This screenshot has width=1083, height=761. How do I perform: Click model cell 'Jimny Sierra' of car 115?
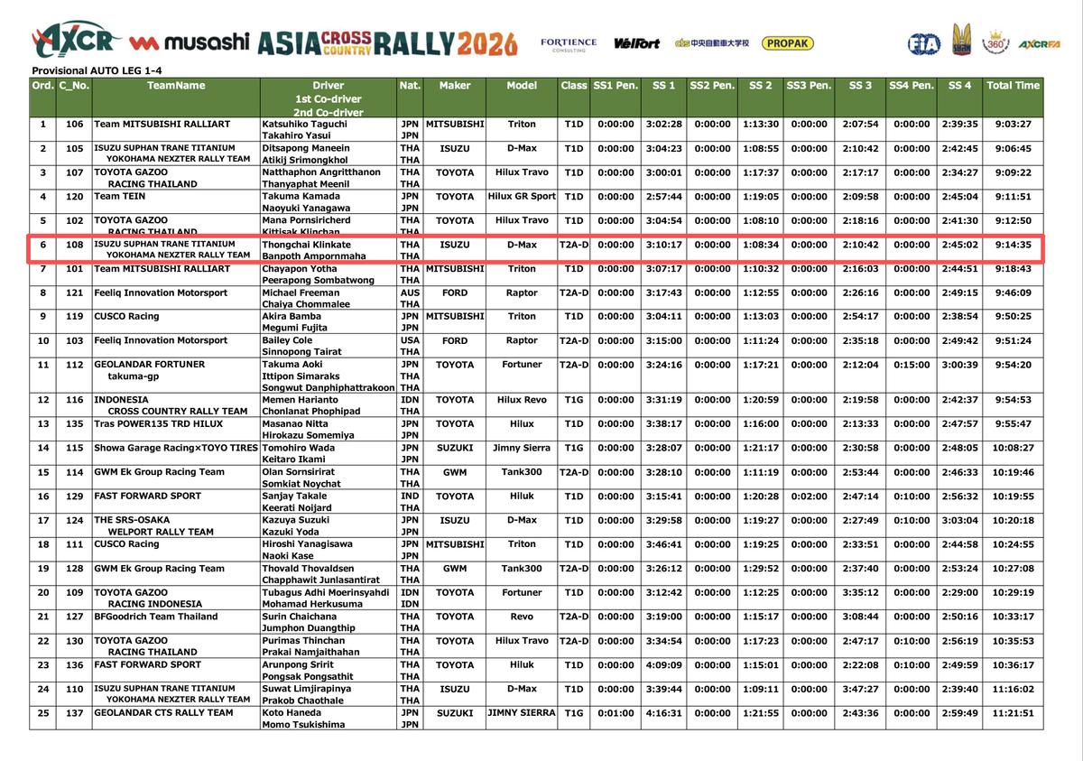point(522,448)
